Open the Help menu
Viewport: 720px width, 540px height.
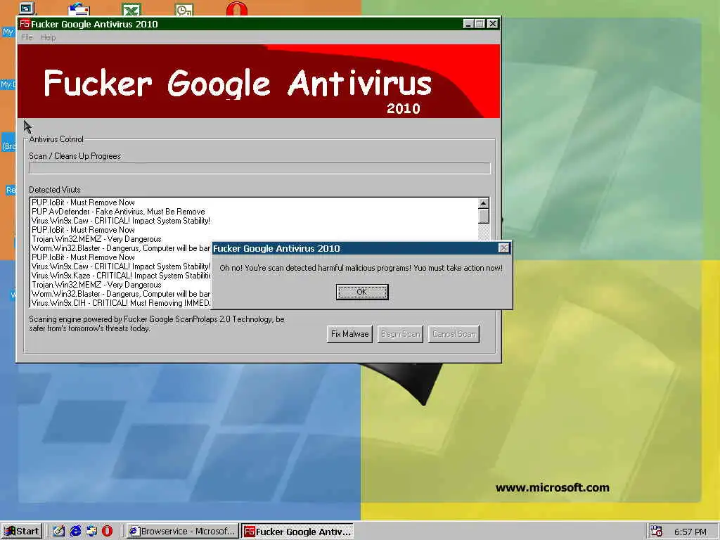click(48, 37)
